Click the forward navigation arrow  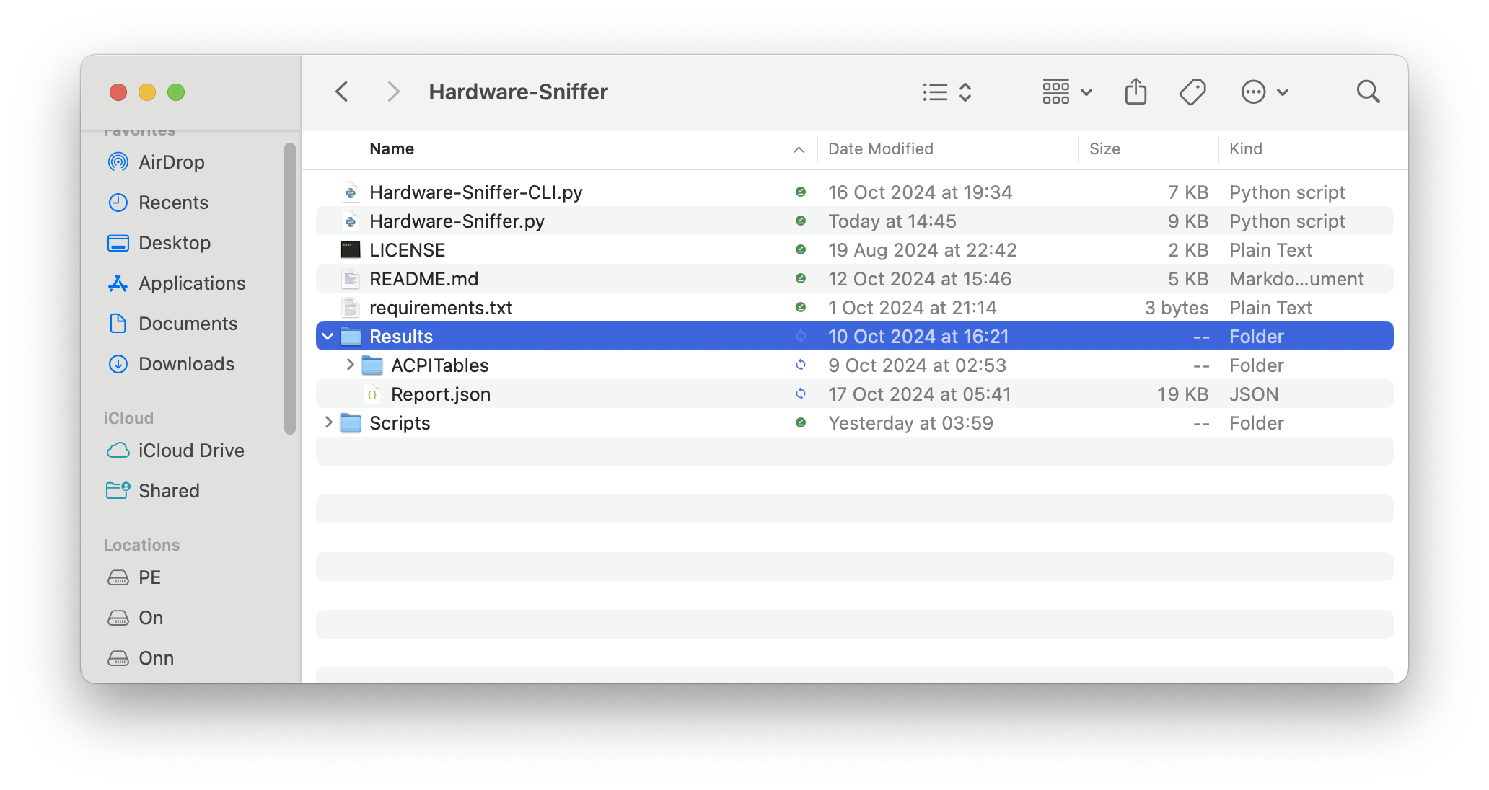coord(393,92)
